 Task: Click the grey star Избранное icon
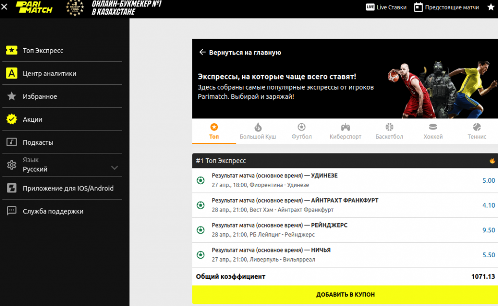pos(12,96)
